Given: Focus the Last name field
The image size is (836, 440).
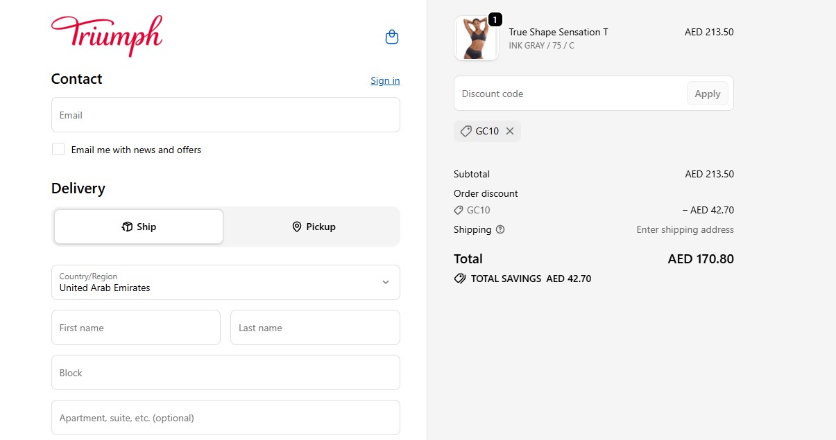Looking at the screenshot, I should (315, 327).
